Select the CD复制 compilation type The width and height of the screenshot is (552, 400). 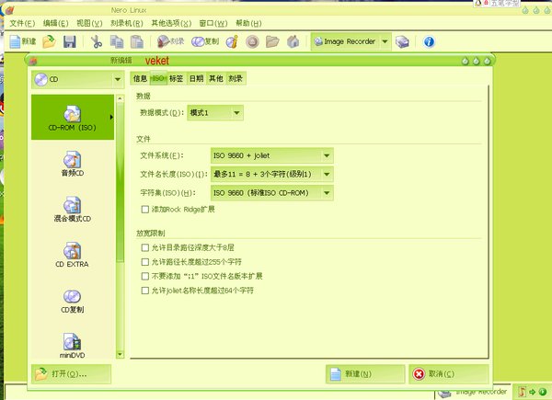[x=72, y=301]
